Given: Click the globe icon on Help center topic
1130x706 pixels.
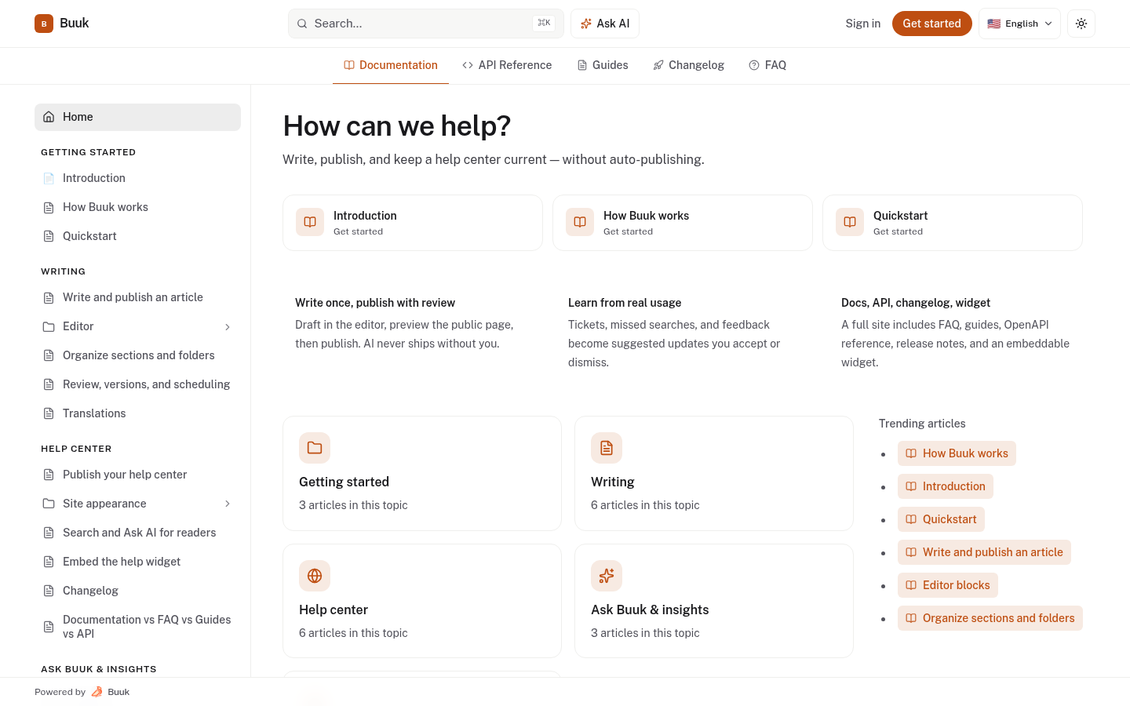Looking at the screenshot, I should [x=315, y=576].
